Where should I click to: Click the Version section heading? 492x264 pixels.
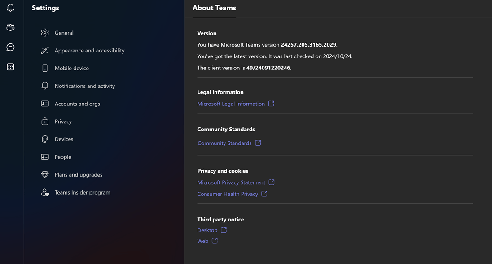tap(207, 33)
